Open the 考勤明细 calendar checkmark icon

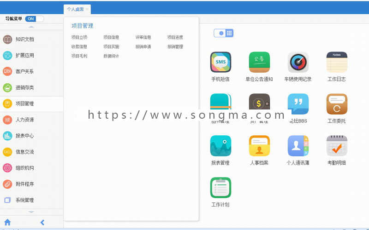337,146
